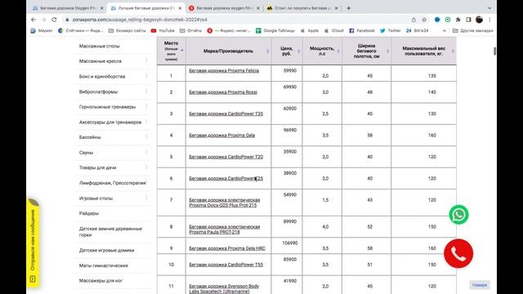Expand Массажные кресла submenu chevron
523x294 pixels.
(x=146, y=61)
